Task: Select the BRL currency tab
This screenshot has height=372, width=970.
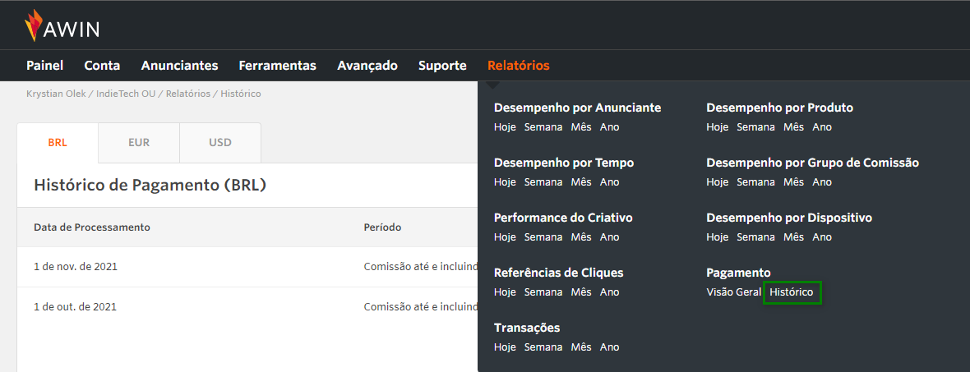Action: click(x=58, y=143)
